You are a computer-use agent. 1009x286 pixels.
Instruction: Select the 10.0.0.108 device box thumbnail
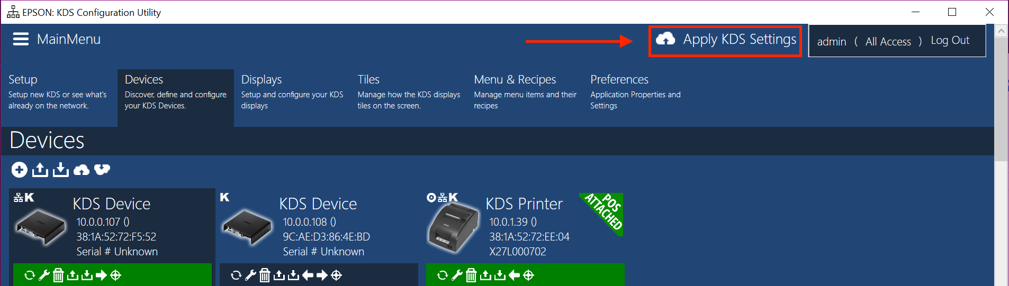coord(247,227)
